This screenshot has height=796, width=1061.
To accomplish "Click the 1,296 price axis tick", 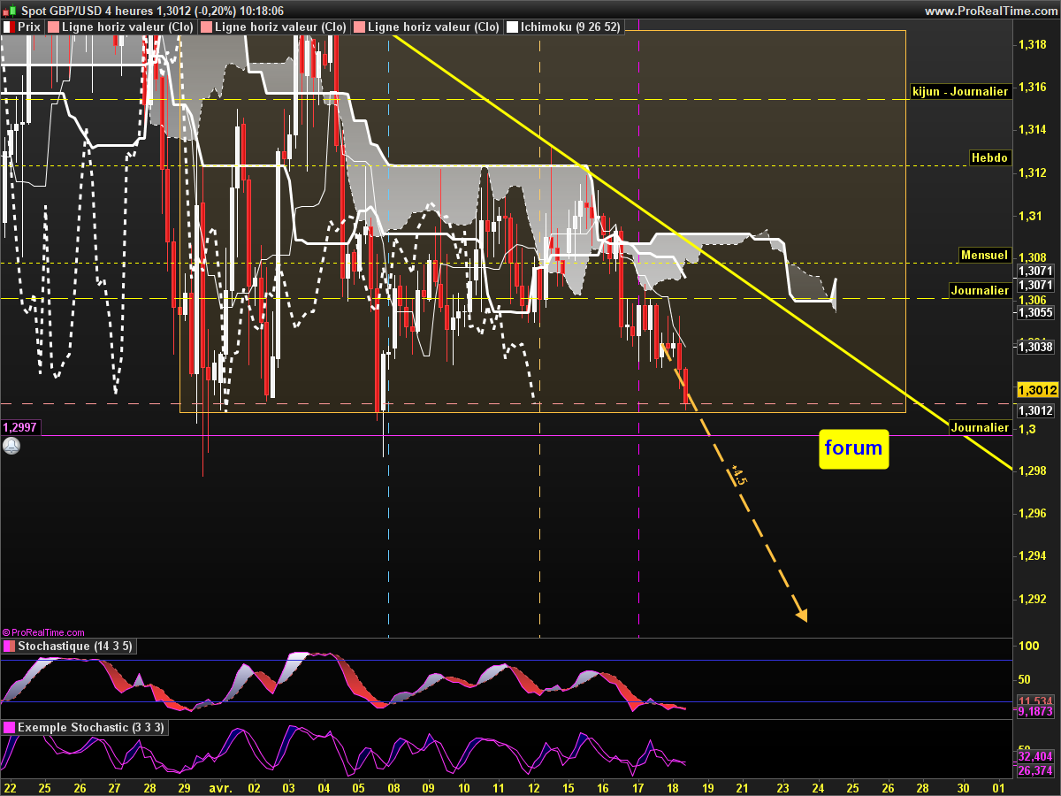I will [x=1033, y=513].
